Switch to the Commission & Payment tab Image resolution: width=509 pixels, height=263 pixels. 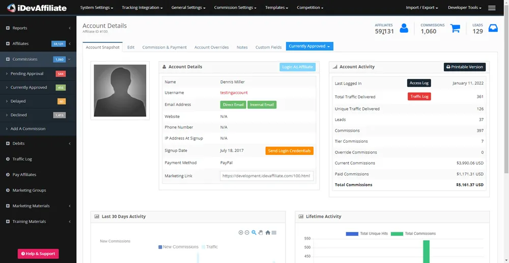pyautogui.click(x=164, y=47)
